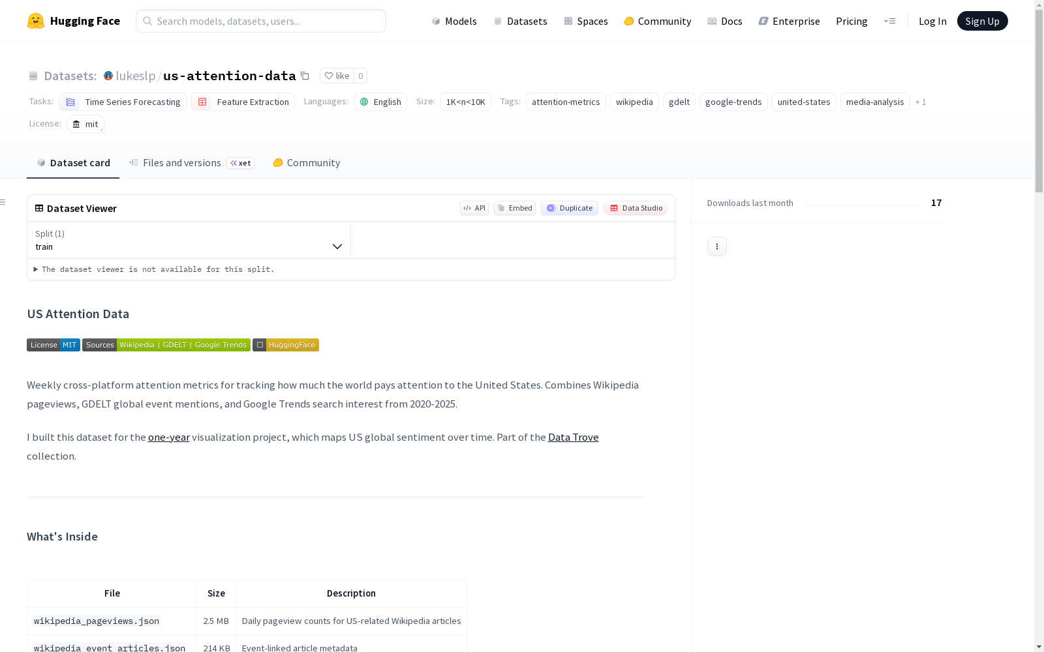Select the Feature Extraction task tag

(x=243, y=102)
